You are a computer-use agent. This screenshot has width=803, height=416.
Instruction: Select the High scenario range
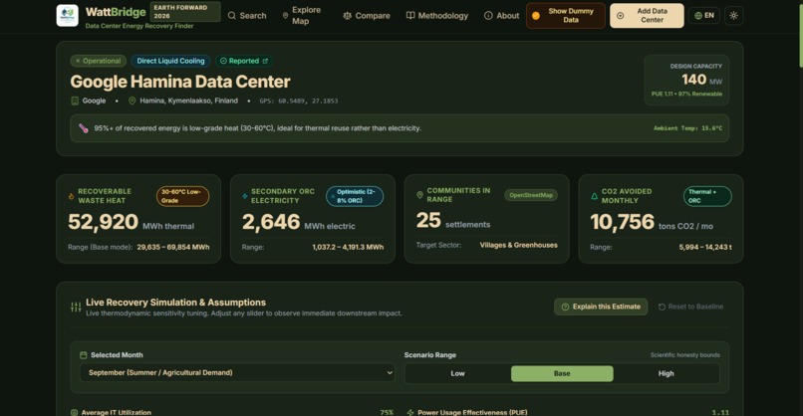666,373
